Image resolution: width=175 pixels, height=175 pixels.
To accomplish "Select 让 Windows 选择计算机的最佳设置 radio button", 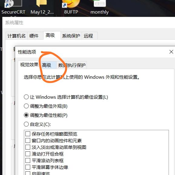I will pos(26,97).
